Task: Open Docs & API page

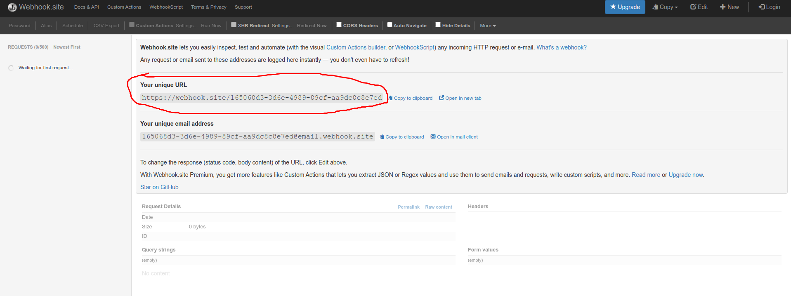Action: coord(86,7)
